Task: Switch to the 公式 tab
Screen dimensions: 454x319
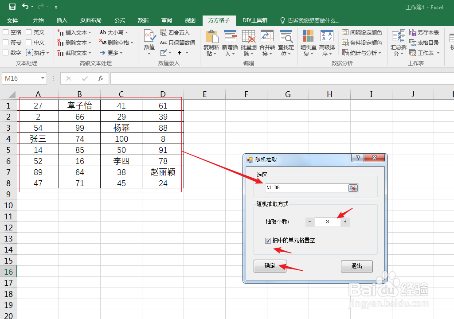Action: tap(120, 20)
